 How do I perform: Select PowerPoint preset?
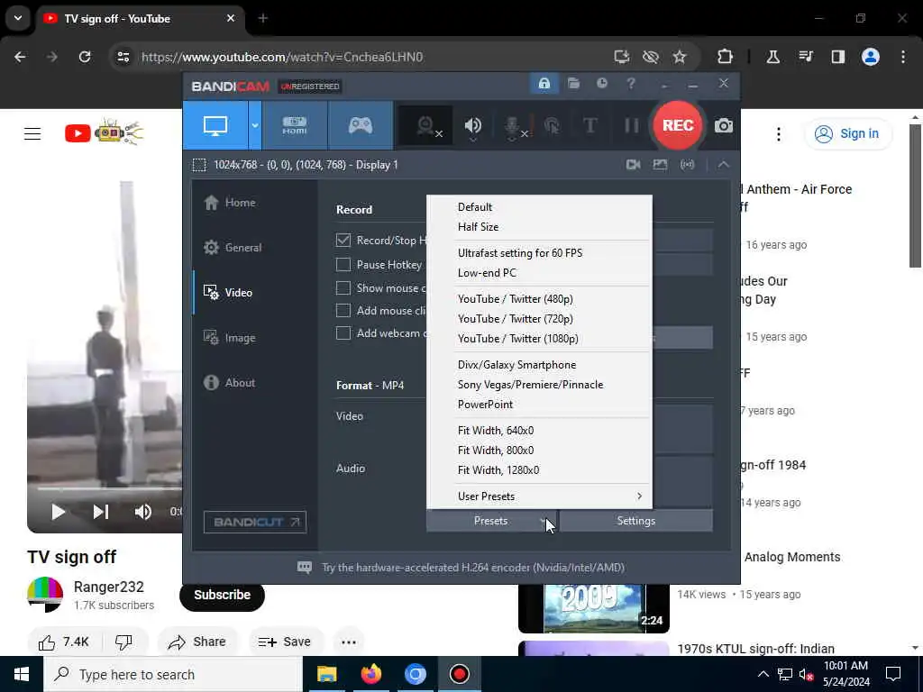(540, 405)
